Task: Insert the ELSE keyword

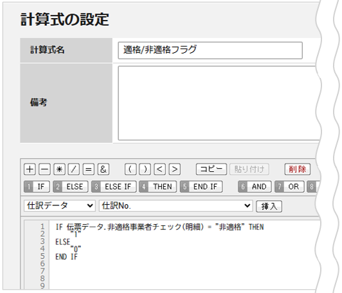Action: 71,187
